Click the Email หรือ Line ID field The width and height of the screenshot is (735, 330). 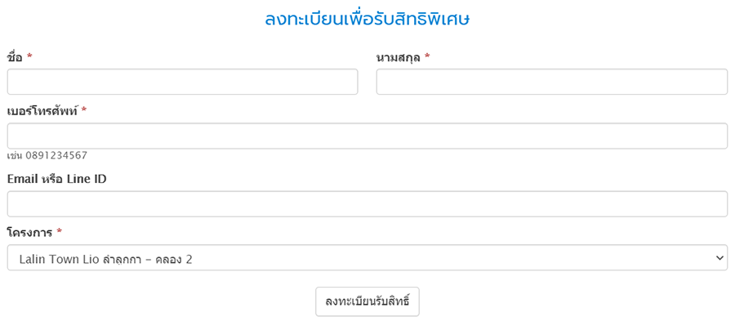coord(367,203)
